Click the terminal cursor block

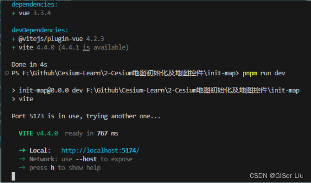click(x=13, y=176)
